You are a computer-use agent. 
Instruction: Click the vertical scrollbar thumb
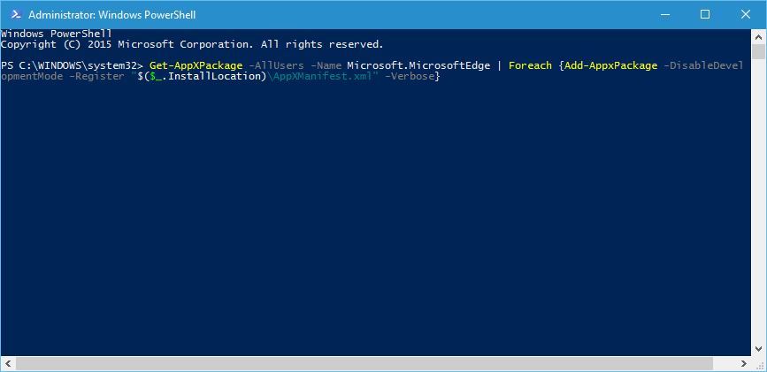click(759, 51)
